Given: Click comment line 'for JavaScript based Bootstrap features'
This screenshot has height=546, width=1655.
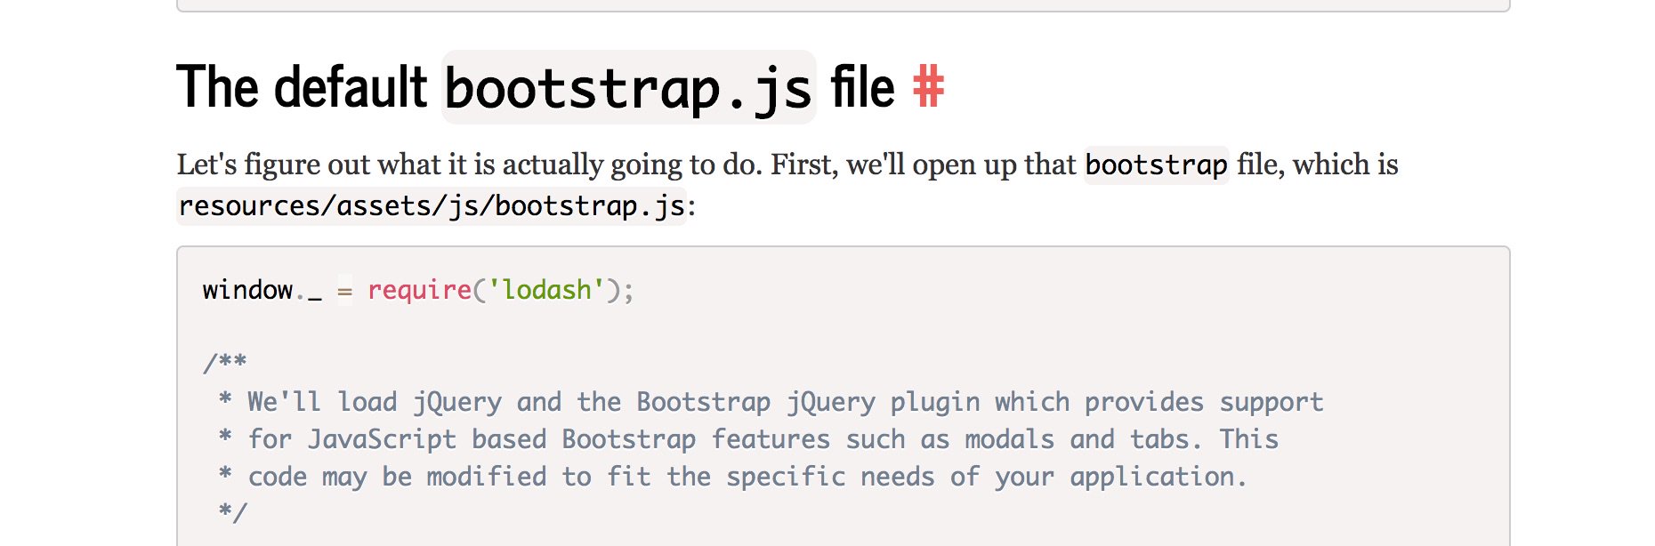Looking at the screenshot, I should click(x=747, y=439).
